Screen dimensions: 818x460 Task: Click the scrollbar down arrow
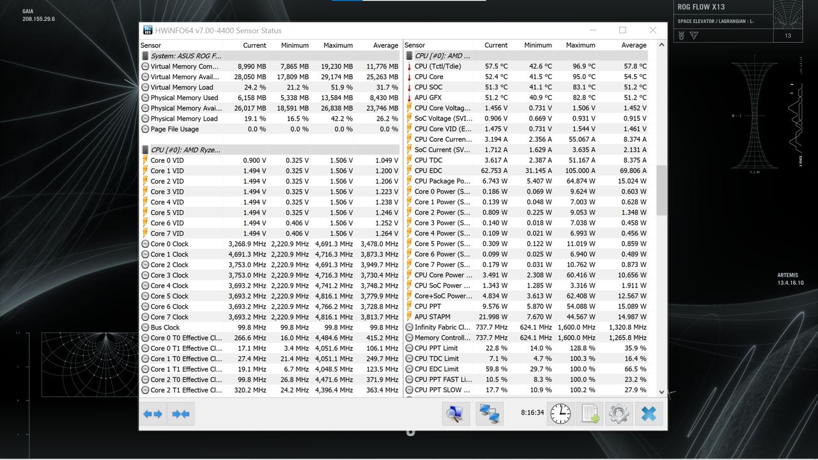[661, 392]
